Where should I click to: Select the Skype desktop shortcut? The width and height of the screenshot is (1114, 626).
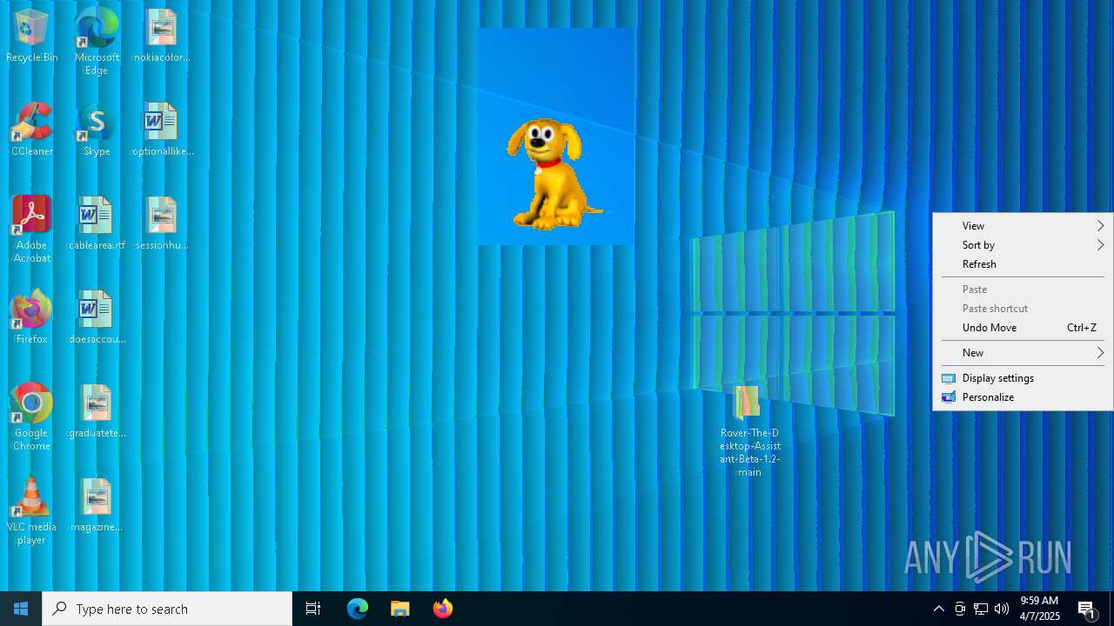pyautogui.click(x=97, y=130)
